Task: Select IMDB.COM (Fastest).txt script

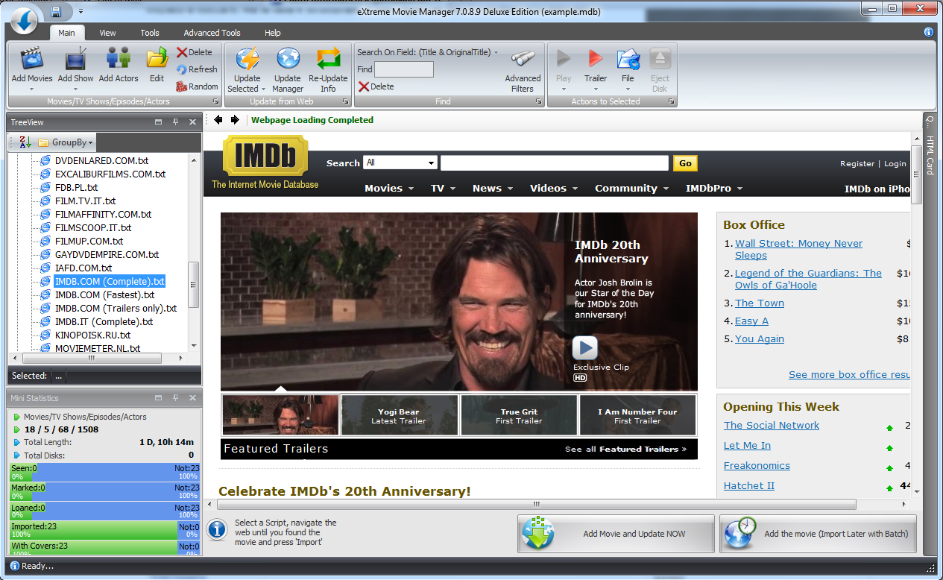Action: click(x=104, y=294)
